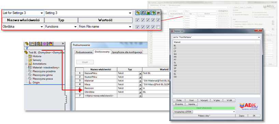The image size is (279, 124).
Task: Switch to Specyficzne dla konfiguracji tab
Action: point(127,52)
